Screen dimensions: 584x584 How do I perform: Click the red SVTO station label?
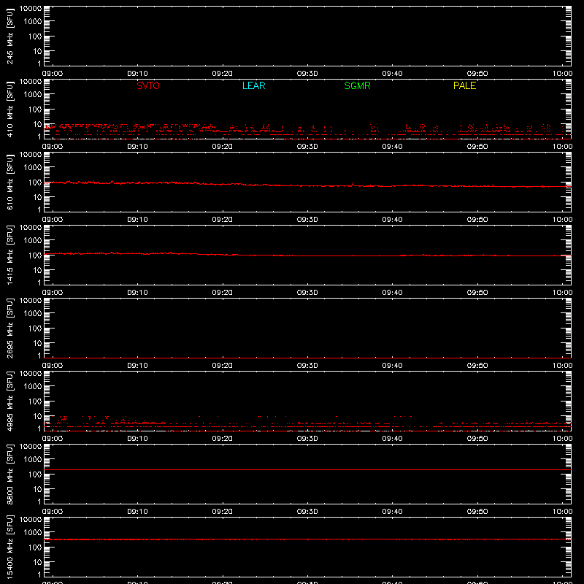[148, 85]
